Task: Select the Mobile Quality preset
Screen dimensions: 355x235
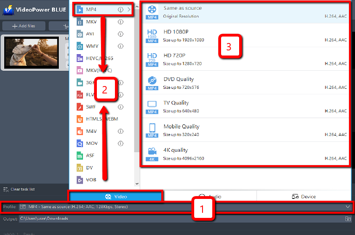Action: coord(246,130)
